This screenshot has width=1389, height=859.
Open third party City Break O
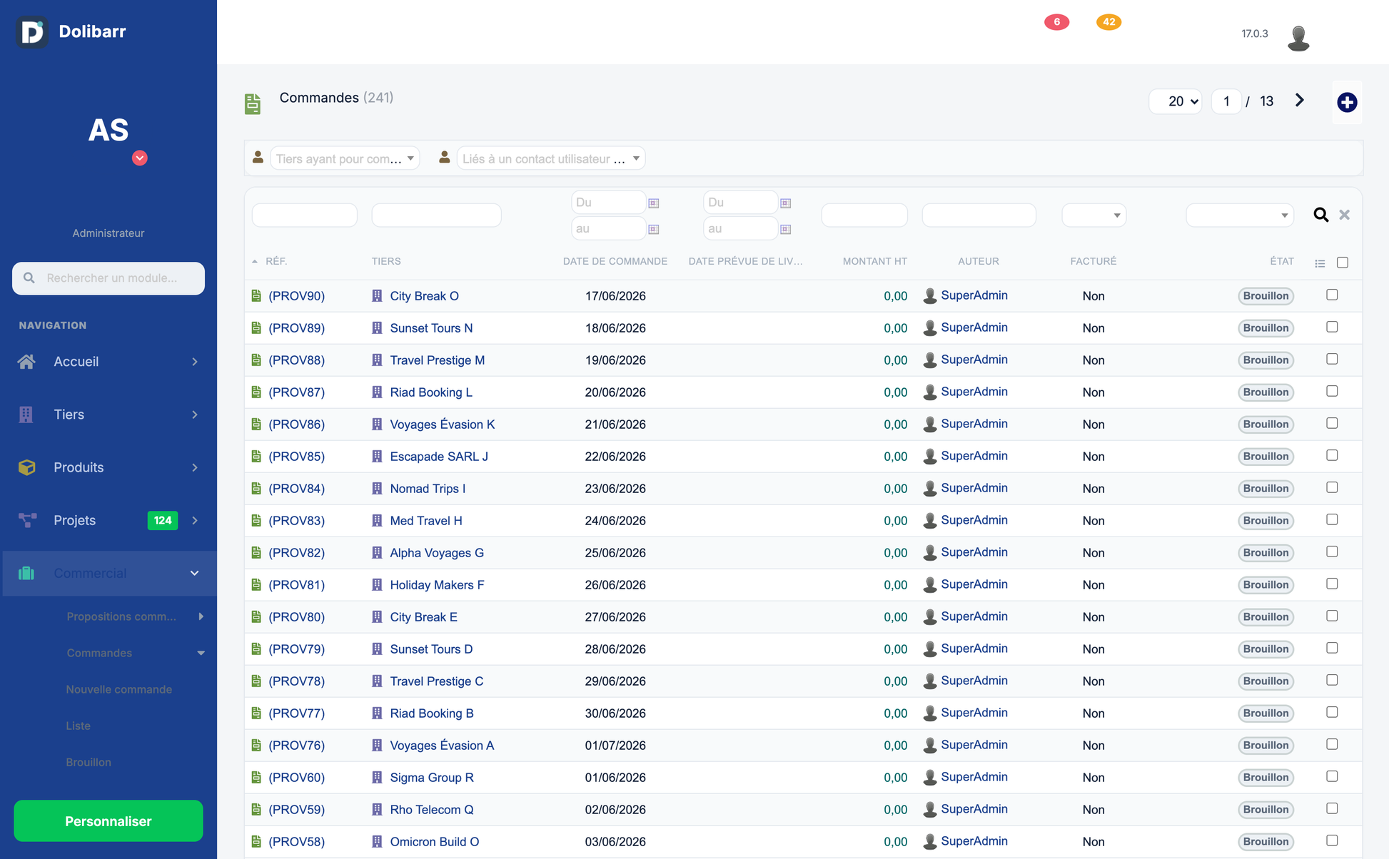click(424, 296)
